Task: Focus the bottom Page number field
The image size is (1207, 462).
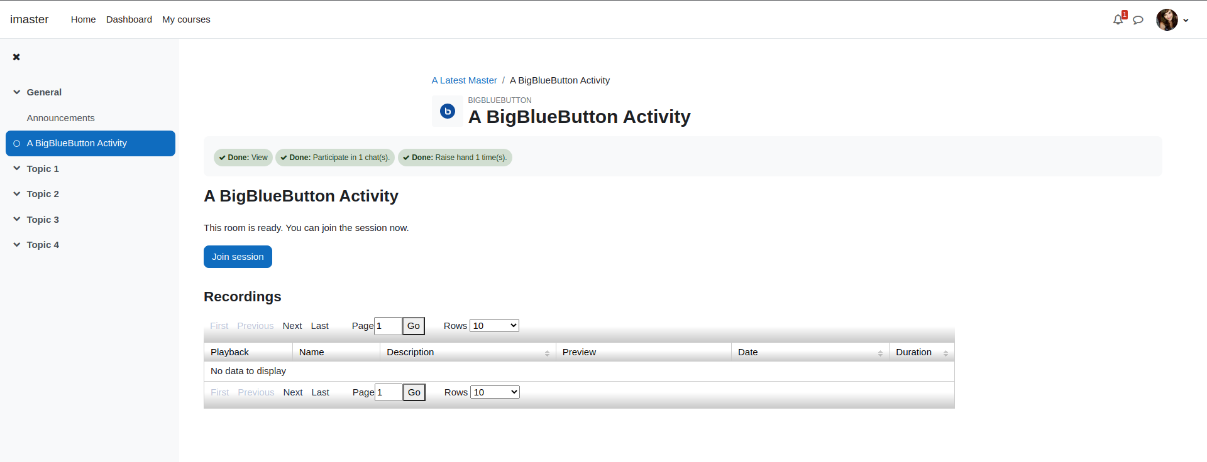Action: pos(389,392)
